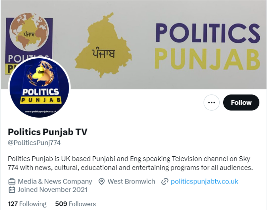Click the location pin icon

pyautogui.click(x=102, y=181)
